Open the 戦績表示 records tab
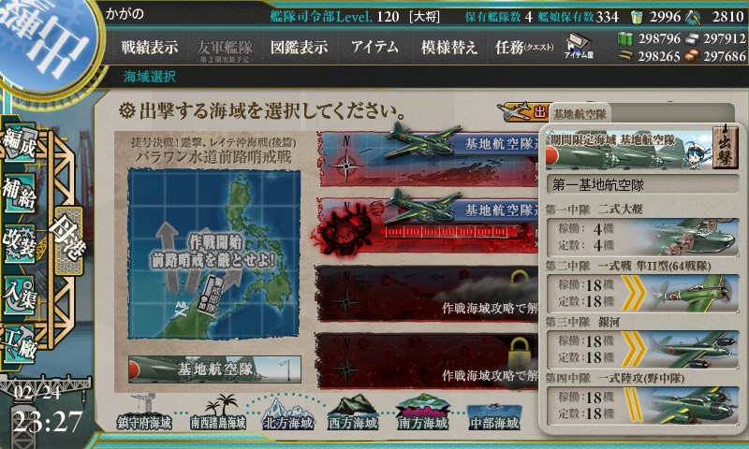Viewport: 749px width, 449px height. [150, 47]
